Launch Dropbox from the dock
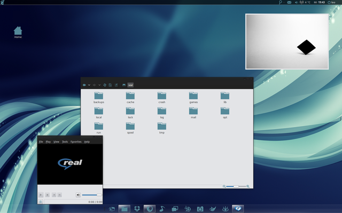The width and height of the screenshot is (342, 213). click(x=137, y=209)
